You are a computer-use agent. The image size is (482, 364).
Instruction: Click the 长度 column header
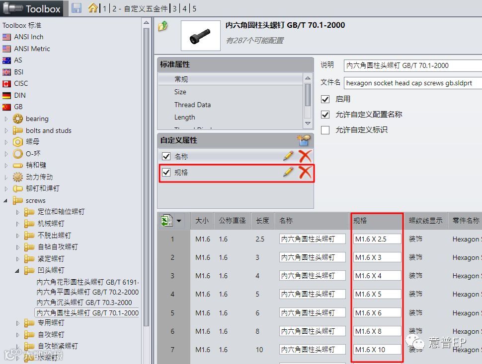coord(262,221)
